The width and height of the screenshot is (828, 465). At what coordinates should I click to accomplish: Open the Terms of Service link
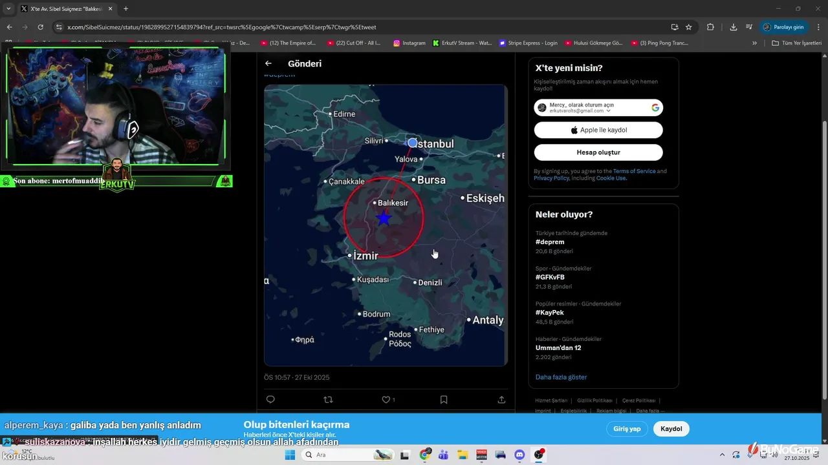pyautogui.click(x=634, y=171)
